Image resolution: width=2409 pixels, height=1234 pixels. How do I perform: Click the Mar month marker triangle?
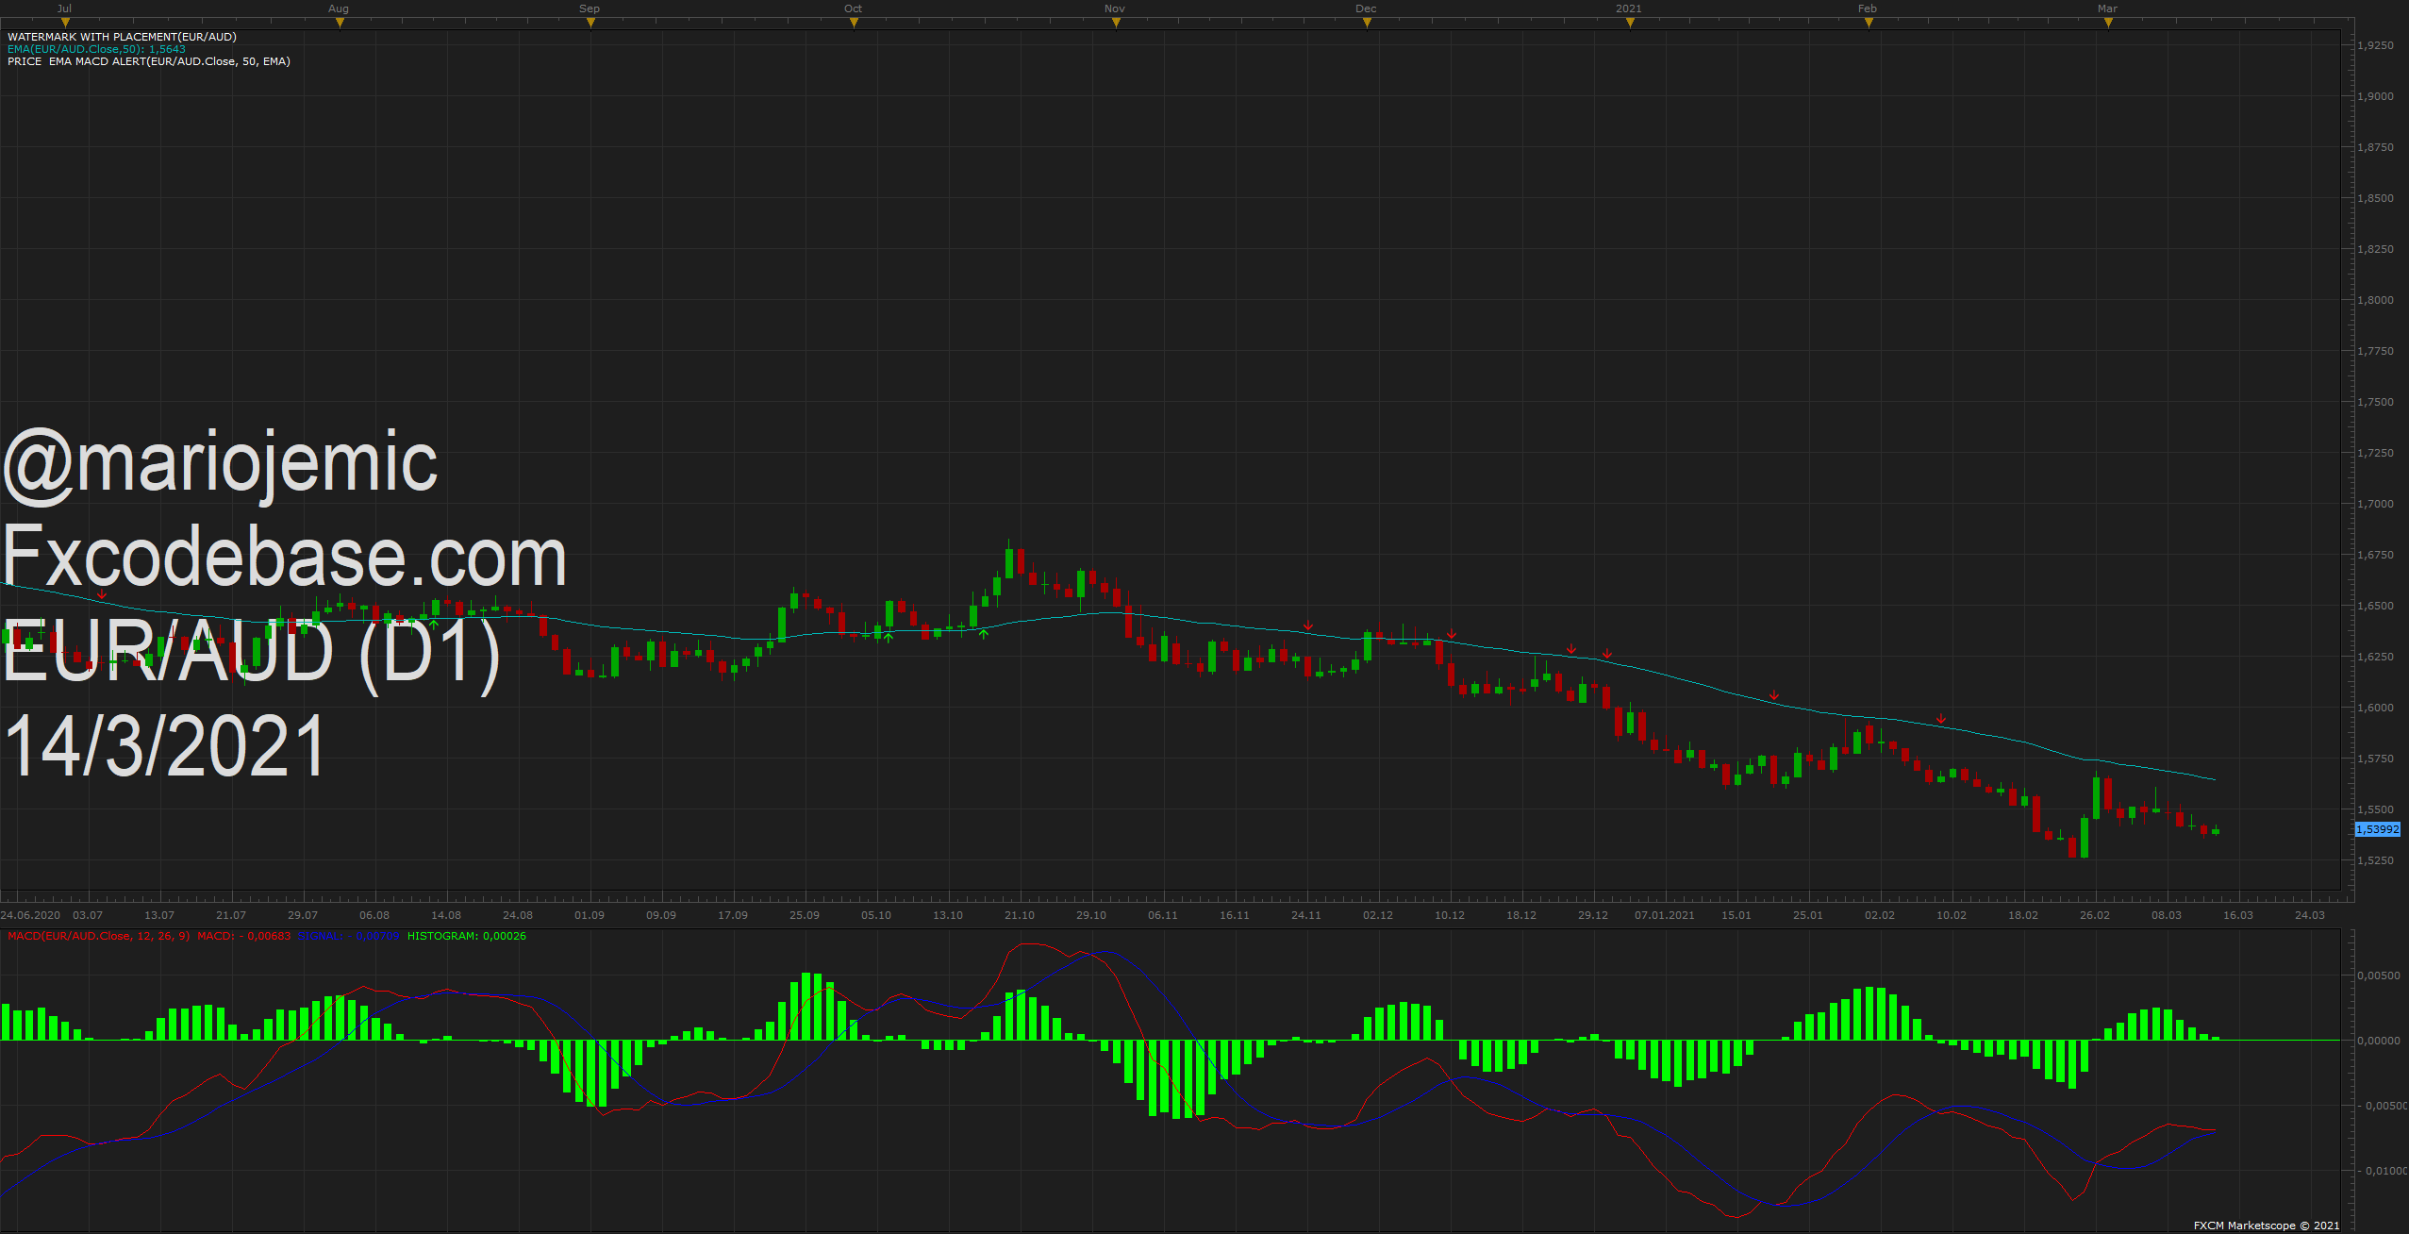point(2108,23)
